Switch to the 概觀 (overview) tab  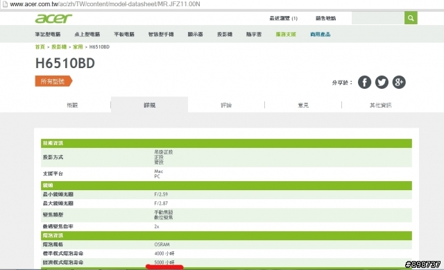tap(72, 105)
